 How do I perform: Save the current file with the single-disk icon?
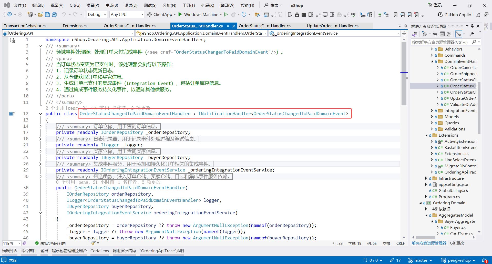[47, 15]
